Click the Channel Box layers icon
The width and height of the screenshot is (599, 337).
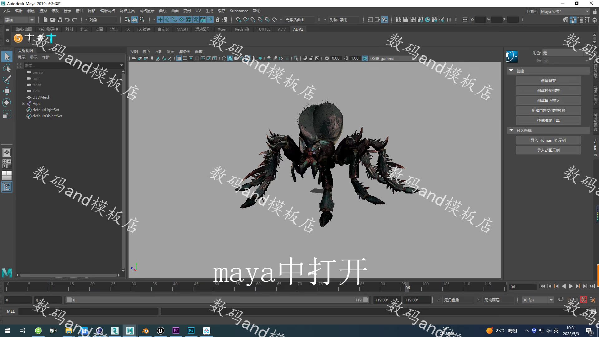pos(595,20)
